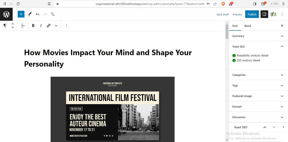
Task: Open more rich text controls dropdown
Action: click(56, 26)
